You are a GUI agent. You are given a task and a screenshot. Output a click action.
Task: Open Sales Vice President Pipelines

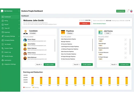(x=69, y=54)
